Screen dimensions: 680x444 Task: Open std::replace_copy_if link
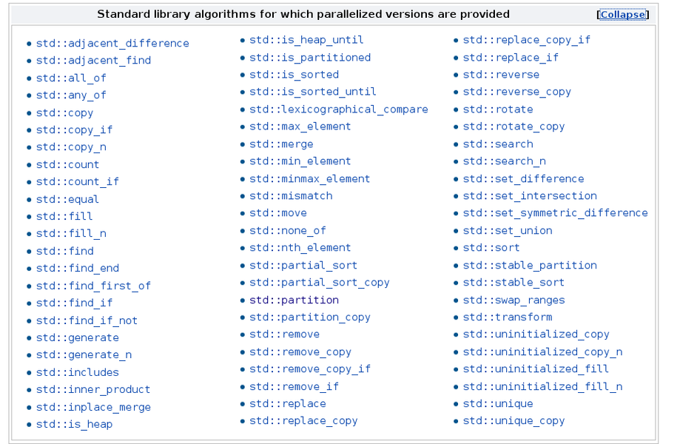point(527,40)
